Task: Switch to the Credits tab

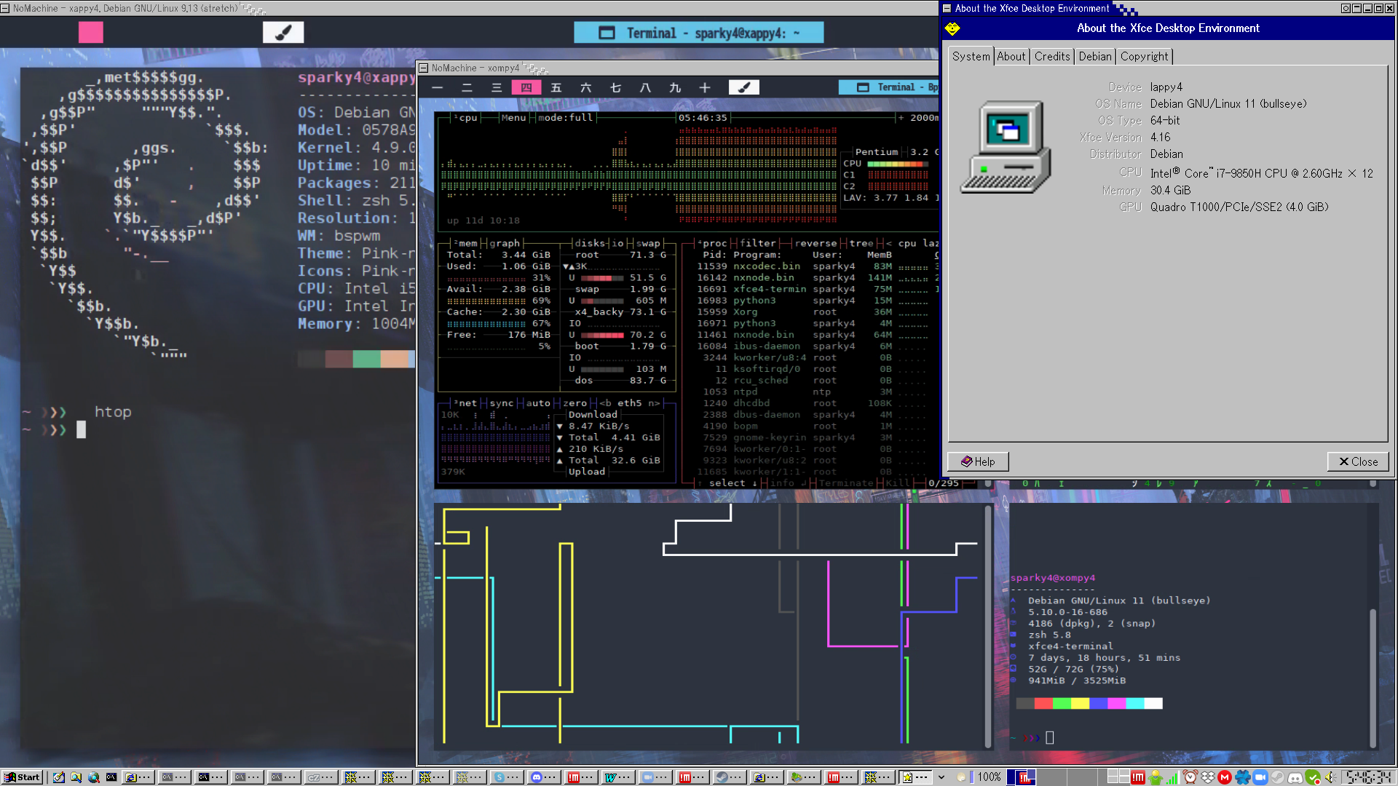Action: click(1051, 56)
